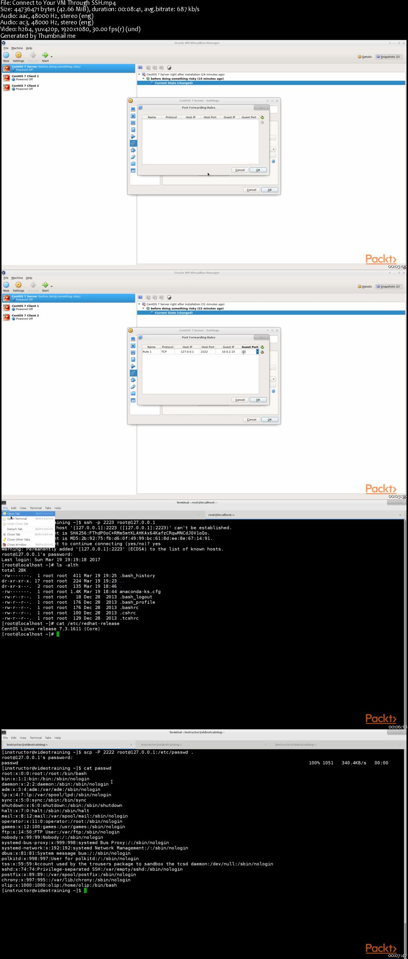Viewport: 408px width, 959px height.
Task: Open partially hidden dropdown behind Rule 1 dialog
Action: pos(273,379)
